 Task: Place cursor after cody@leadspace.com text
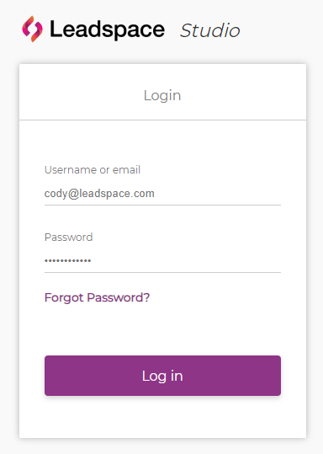(x=155, y=194)
